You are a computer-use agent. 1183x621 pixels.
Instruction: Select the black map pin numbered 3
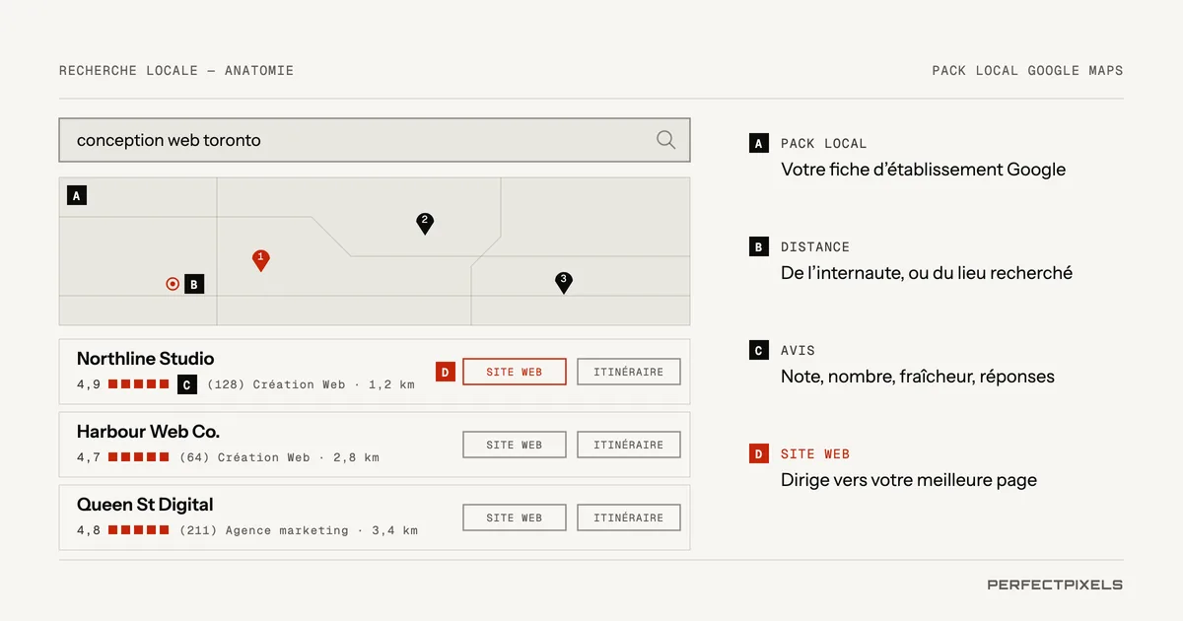(x=563, y=283)
